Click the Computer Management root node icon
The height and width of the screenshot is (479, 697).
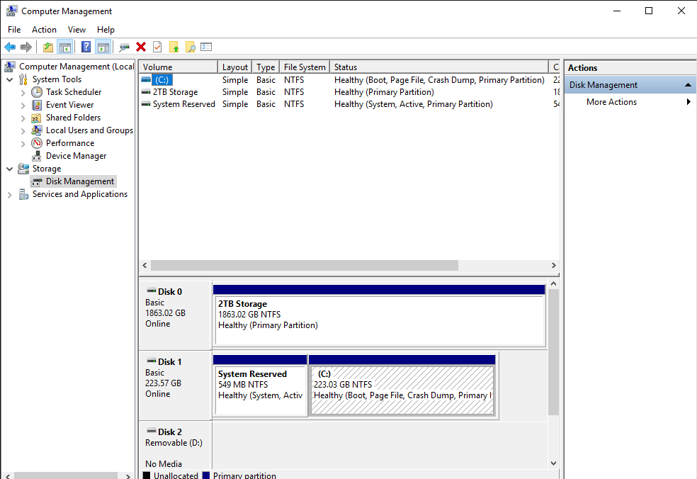coord(10,67)
